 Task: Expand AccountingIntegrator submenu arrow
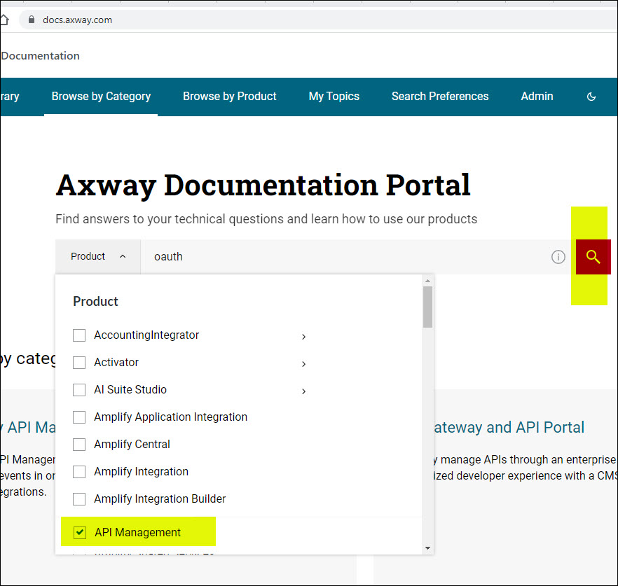click(x=303, y=337)
